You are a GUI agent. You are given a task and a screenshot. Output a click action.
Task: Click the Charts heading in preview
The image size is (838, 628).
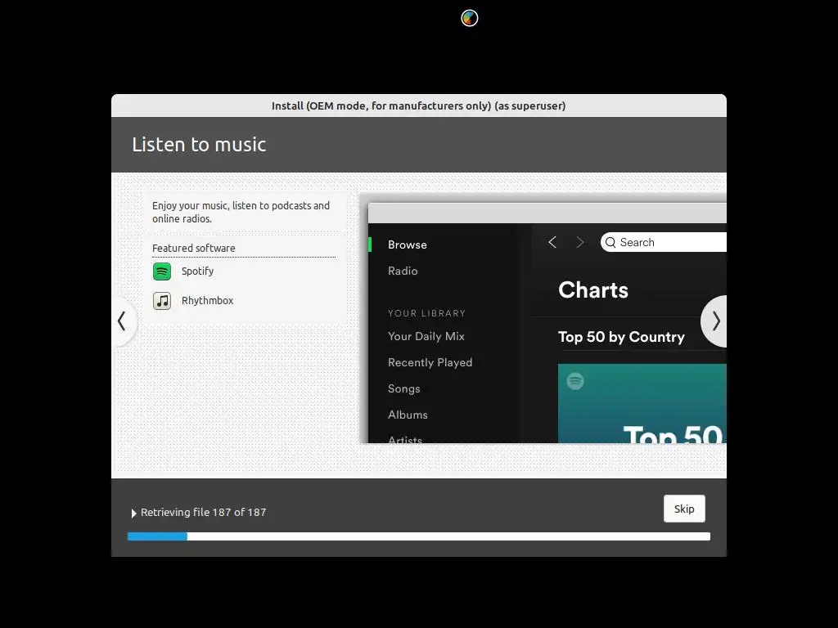tap(592, 289)
